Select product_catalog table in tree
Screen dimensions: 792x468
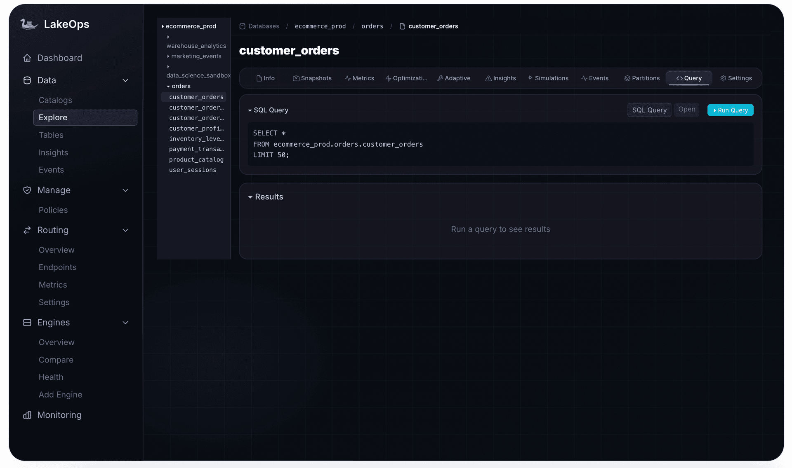pos(196,160)
